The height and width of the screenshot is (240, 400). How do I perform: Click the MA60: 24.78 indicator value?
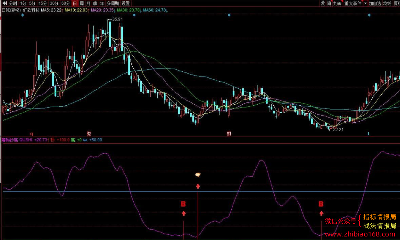pos(155,10)
